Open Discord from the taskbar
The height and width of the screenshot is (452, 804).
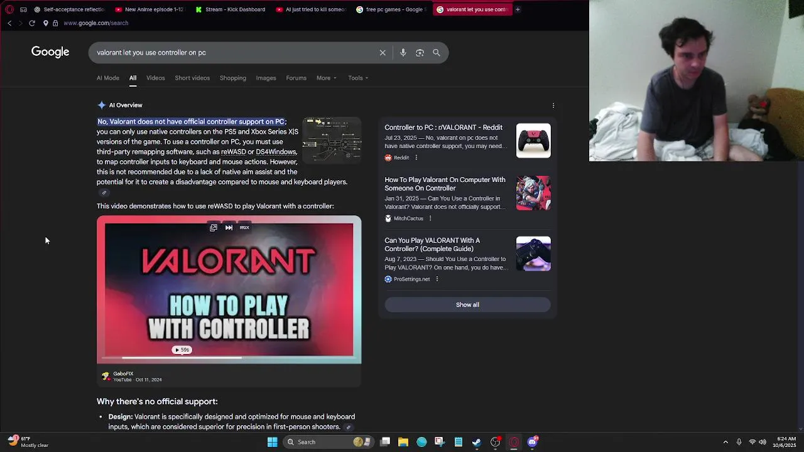[x=533, y=442]
